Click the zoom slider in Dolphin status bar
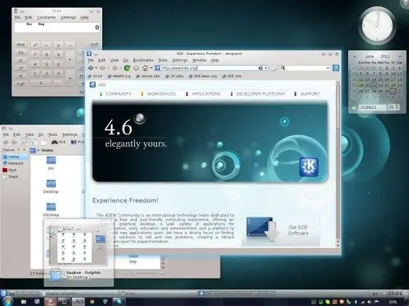This screenshot has height=306, width=409. click(144, 273)
